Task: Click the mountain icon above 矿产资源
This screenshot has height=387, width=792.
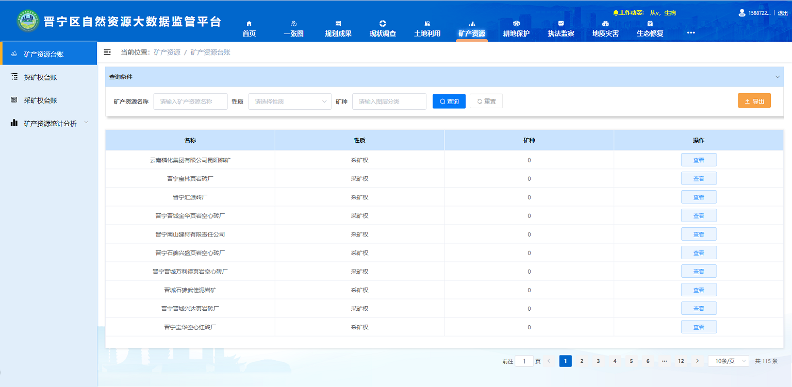Action: [472, 24]
